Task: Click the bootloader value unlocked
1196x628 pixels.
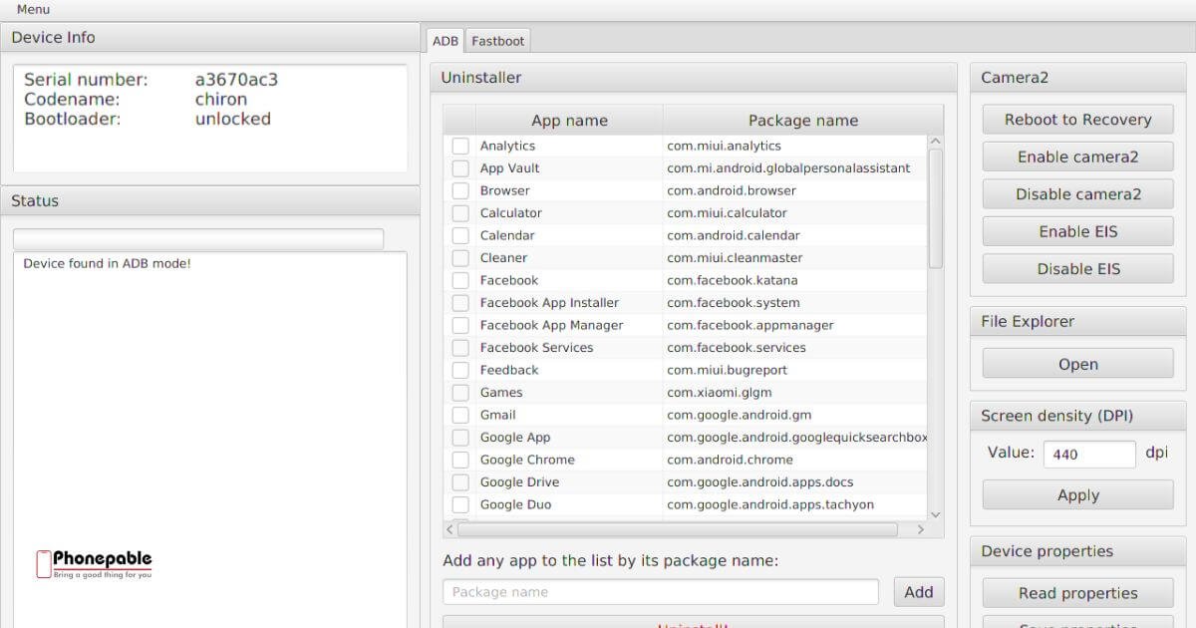Action: (233, 119)
